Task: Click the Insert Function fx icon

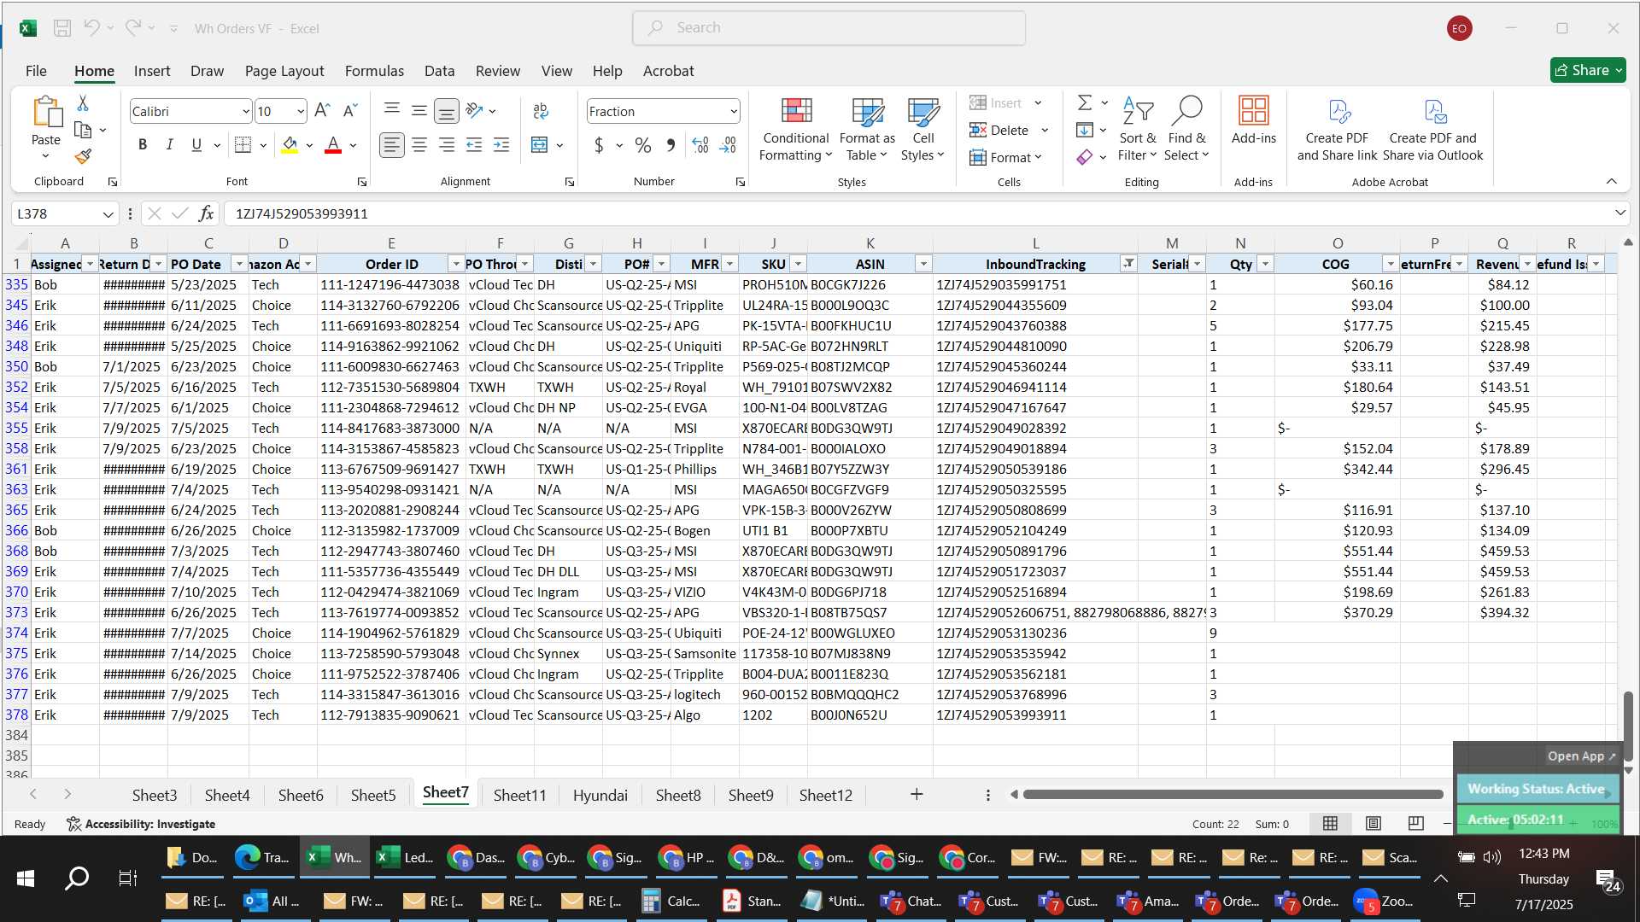Action: 206,213
